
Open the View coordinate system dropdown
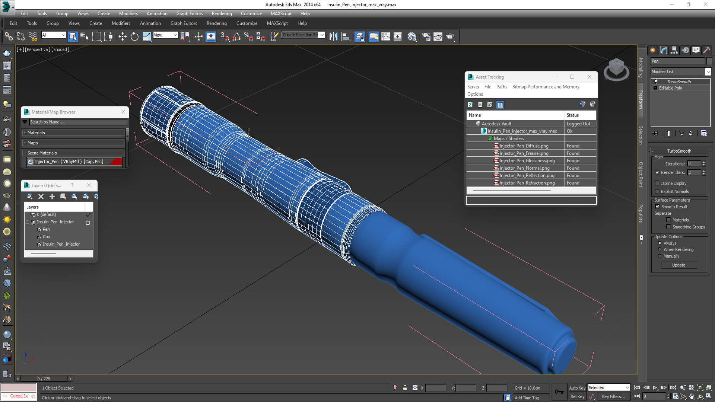(x=165, y=35)
